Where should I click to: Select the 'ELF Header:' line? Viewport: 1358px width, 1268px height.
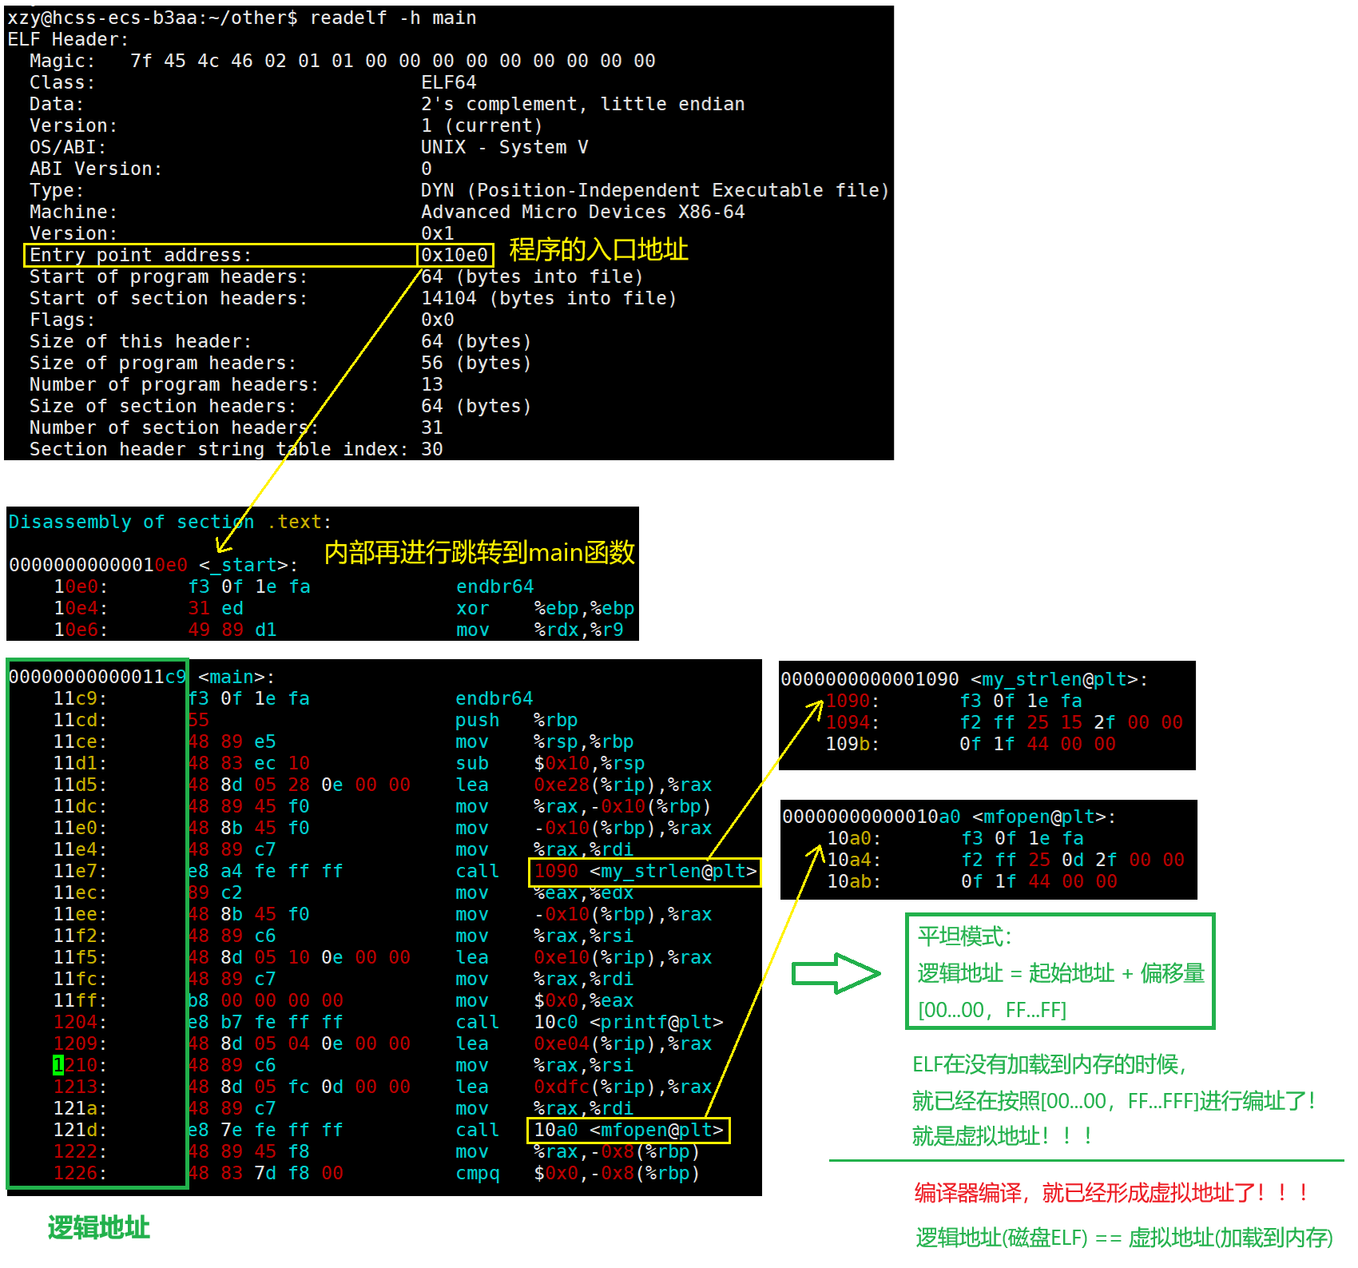(x=68, y=39)
